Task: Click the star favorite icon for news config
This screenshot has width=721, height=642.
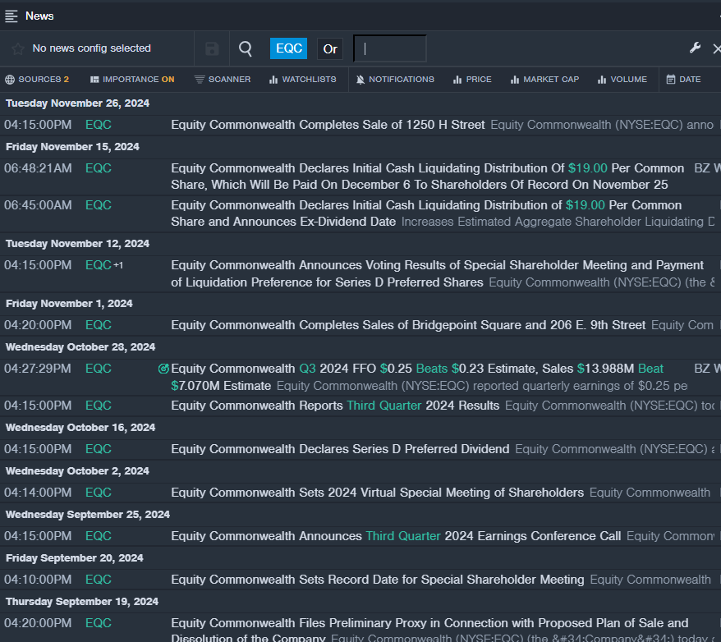Action: click(17, 48)
